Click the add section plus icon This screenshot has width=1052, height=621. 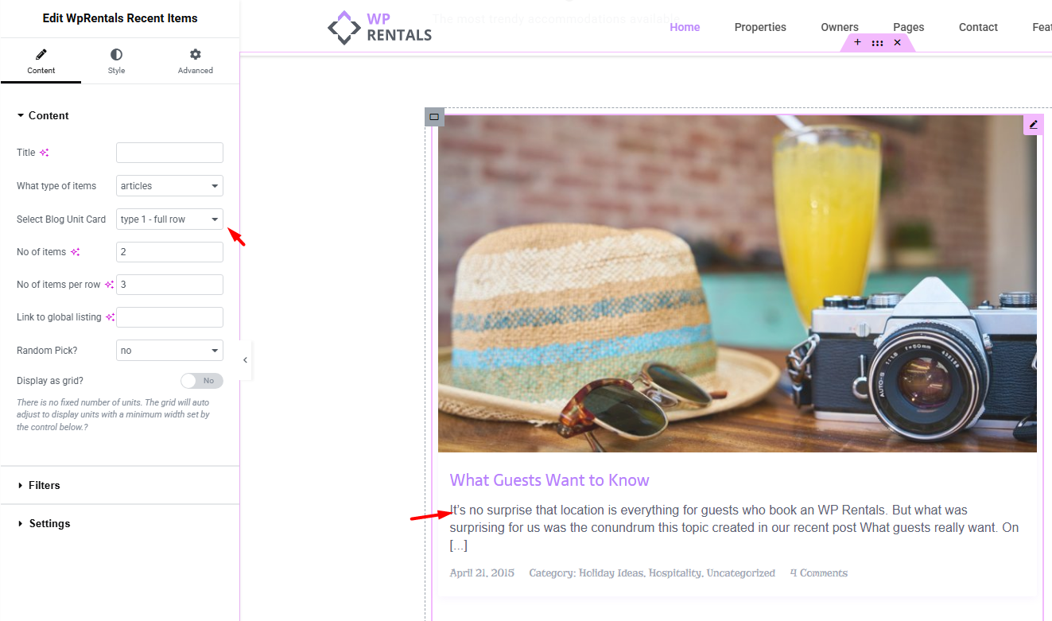pyautogui.click(x=857, y=43)
